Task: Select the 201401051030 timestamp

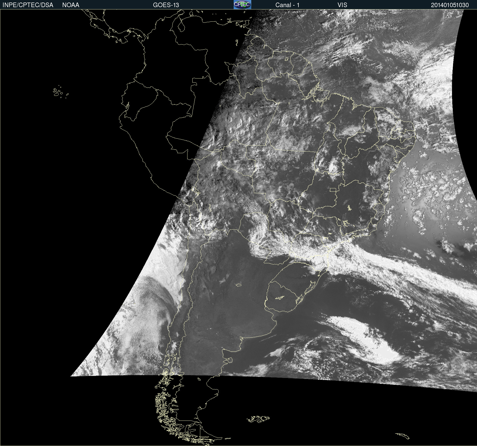Action: pos(450,5)
